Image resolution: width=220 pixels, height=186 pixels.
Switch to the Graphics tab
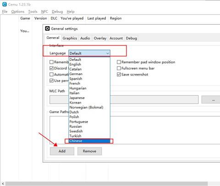pos(70,38)
